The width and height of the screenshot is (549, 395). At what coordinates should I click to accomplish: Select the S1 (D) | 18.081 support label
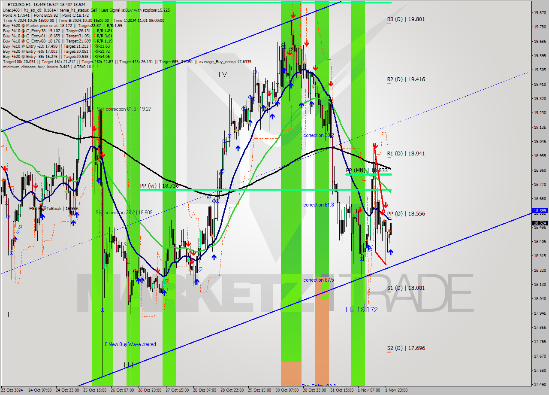coord(406,288)
